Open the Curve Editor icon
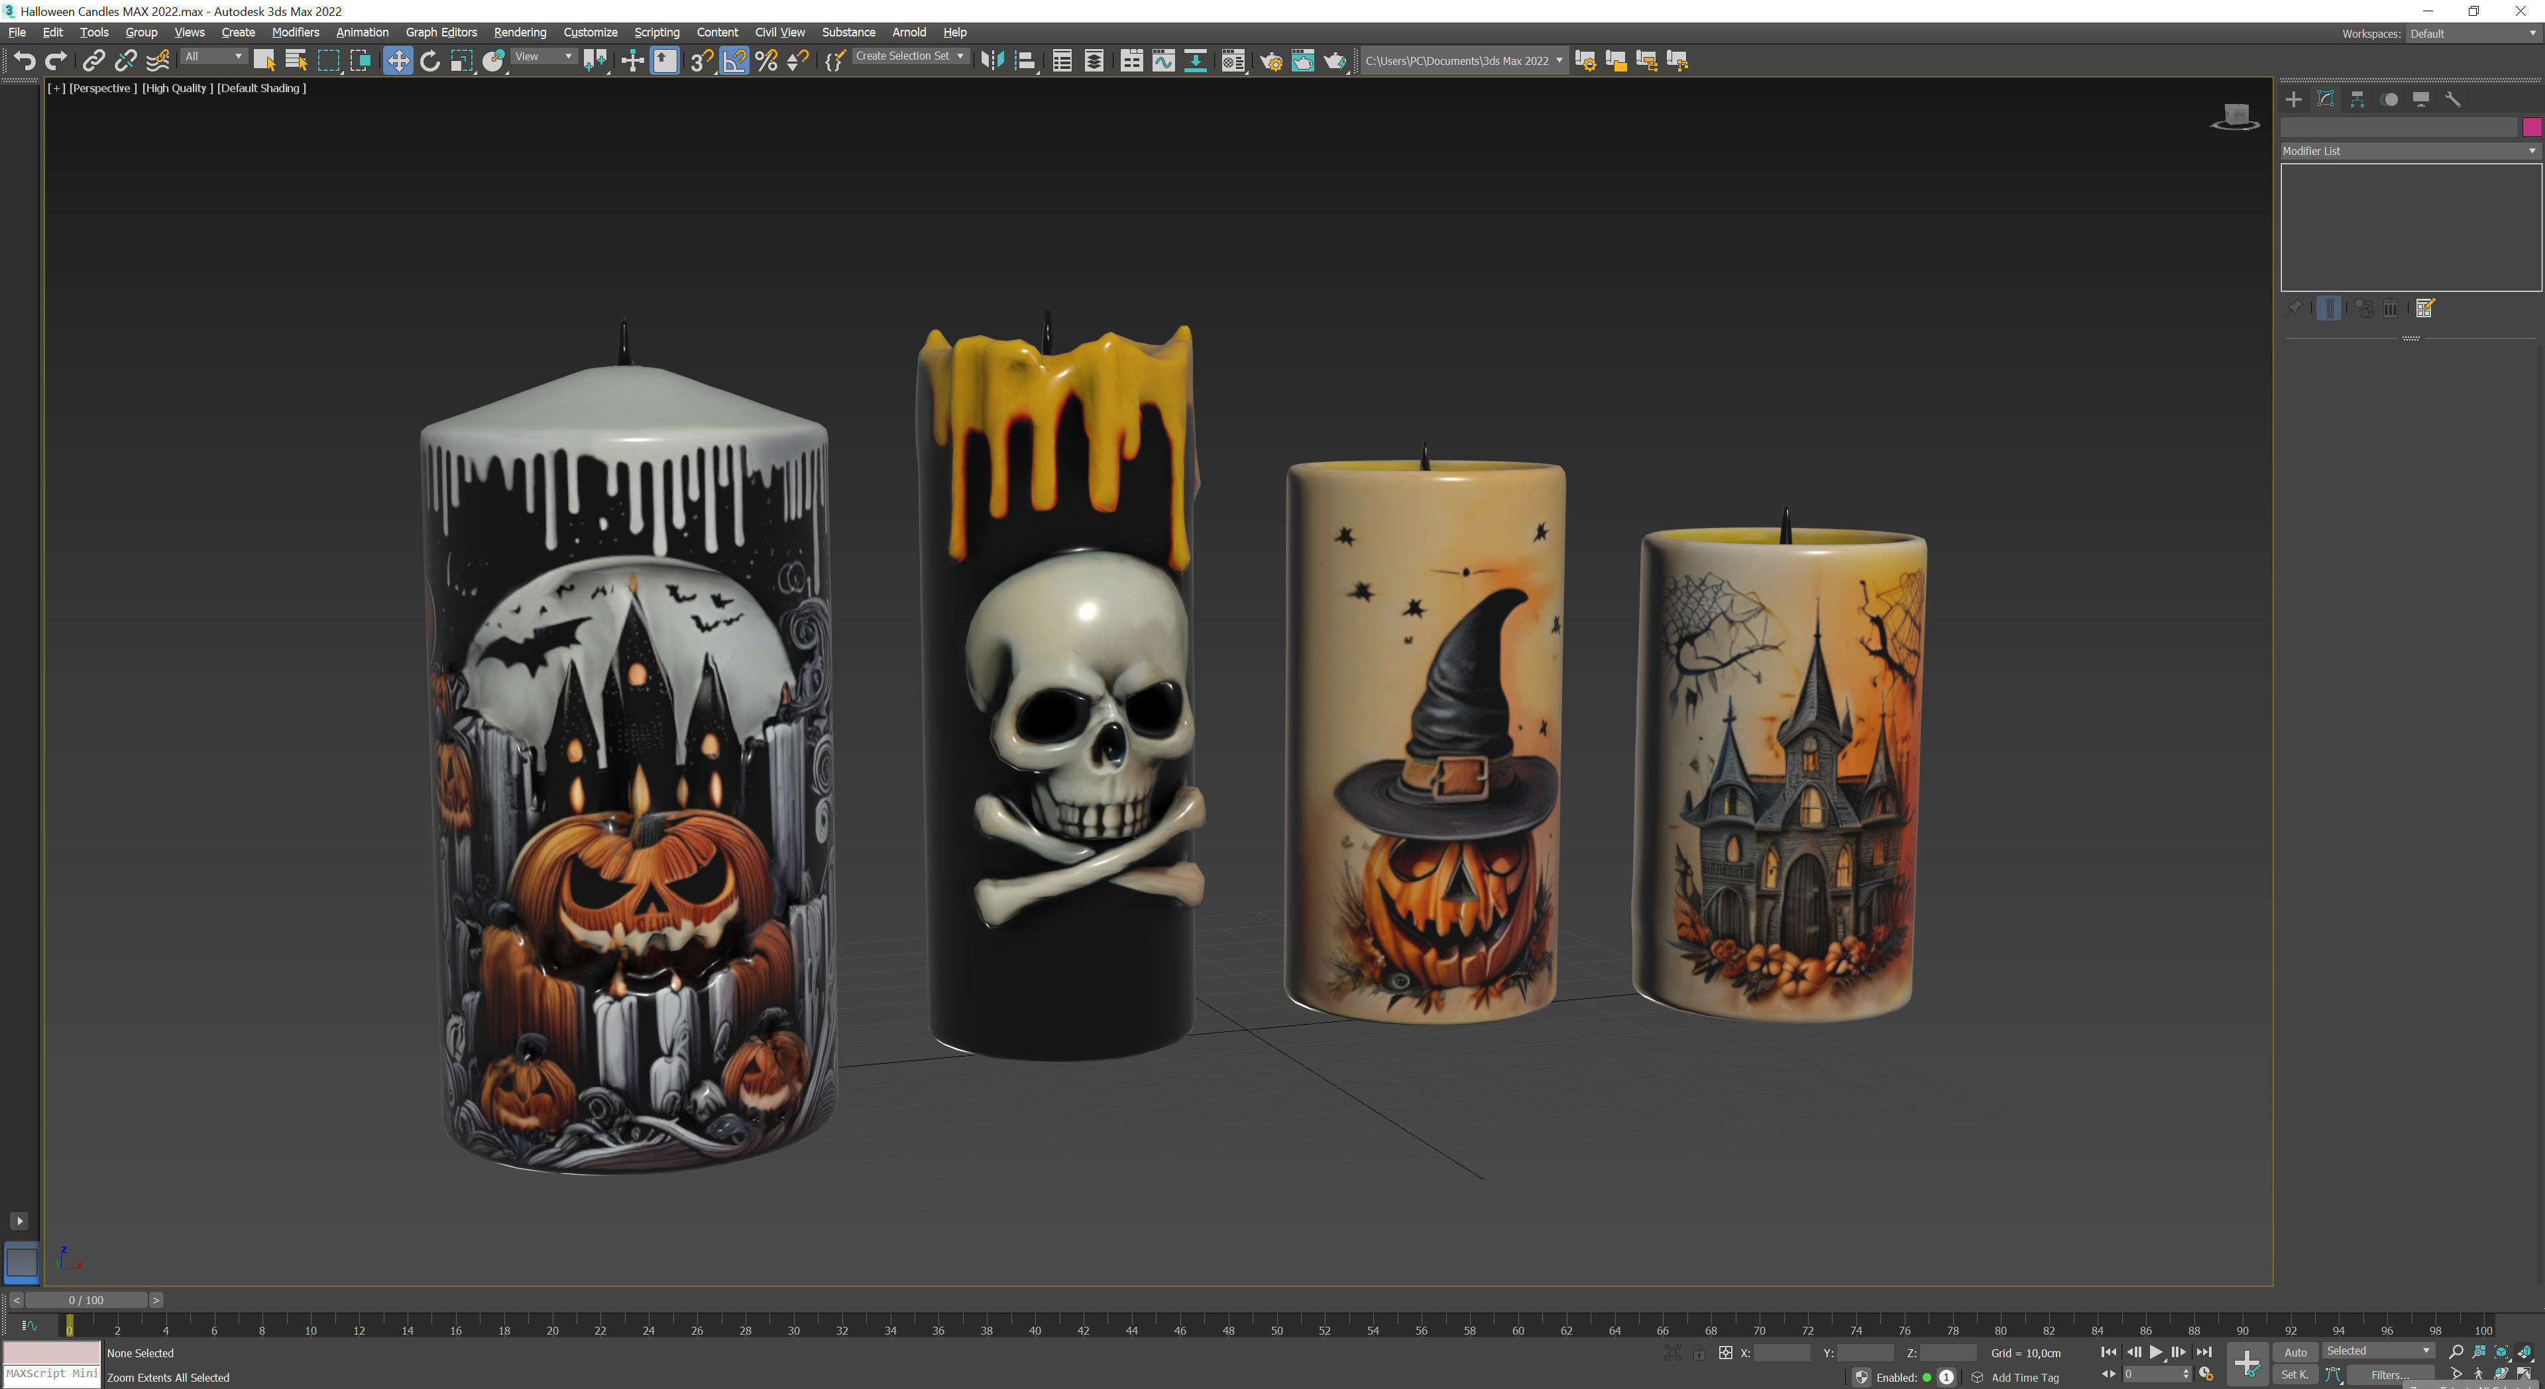 coord(1164,61)
